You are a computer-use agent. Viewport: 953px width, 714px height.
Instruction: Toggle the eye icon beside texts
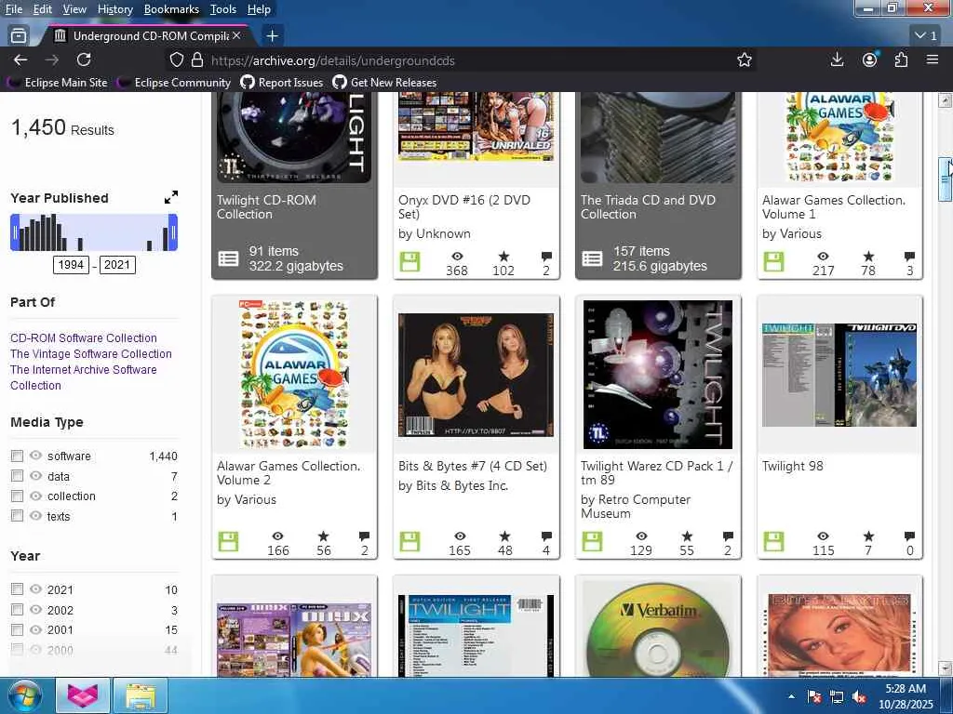tap(36, 515)
